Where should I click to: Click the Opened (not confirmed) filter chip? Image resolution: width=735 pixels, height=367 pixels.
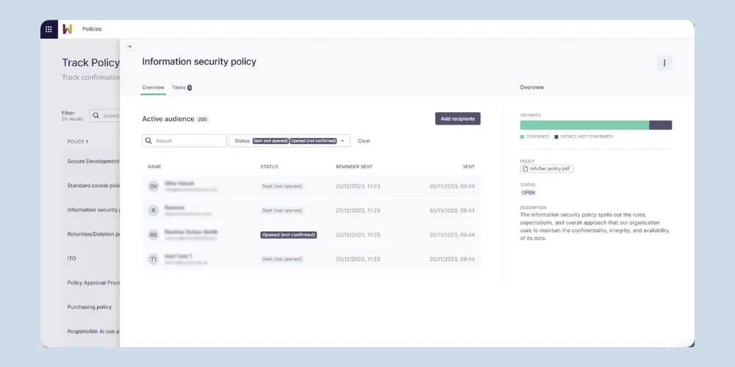coord(313,141)
